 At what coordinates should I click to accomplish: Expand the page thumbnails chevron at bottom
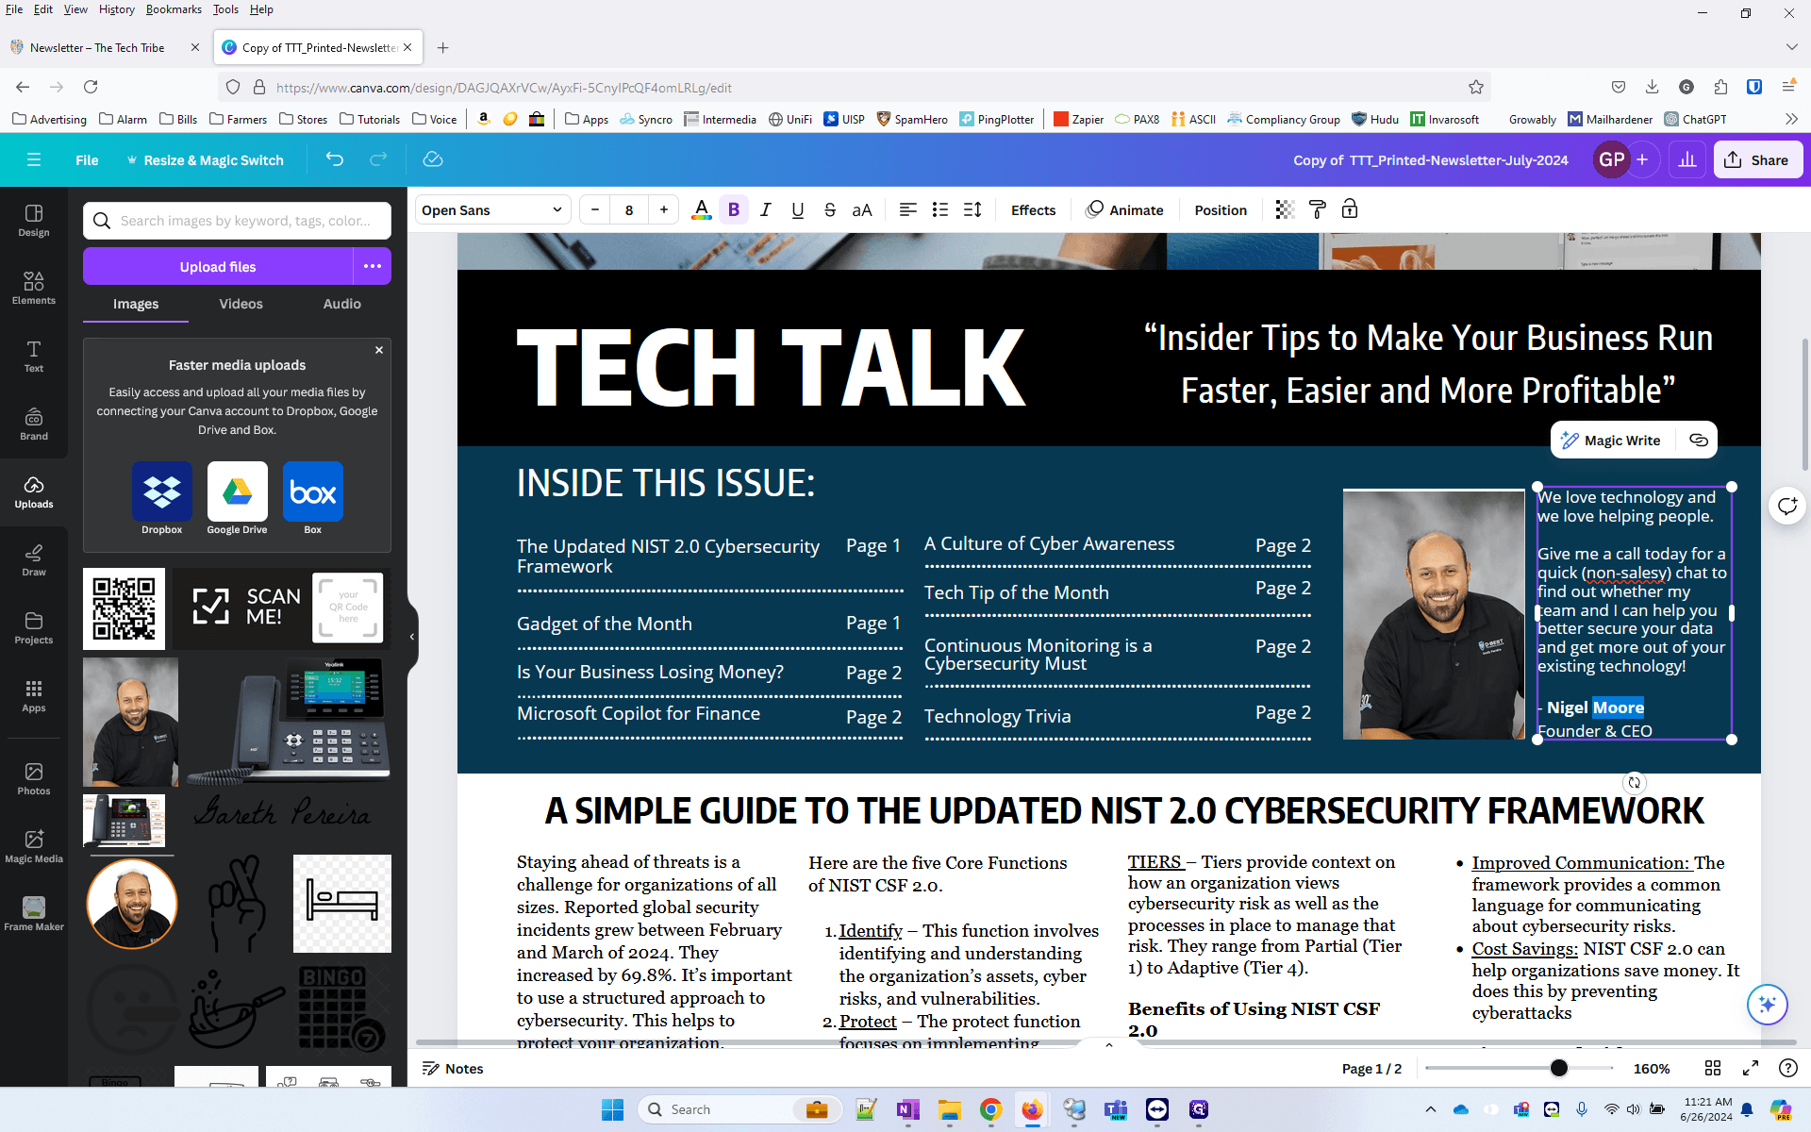(1109, 1044)
